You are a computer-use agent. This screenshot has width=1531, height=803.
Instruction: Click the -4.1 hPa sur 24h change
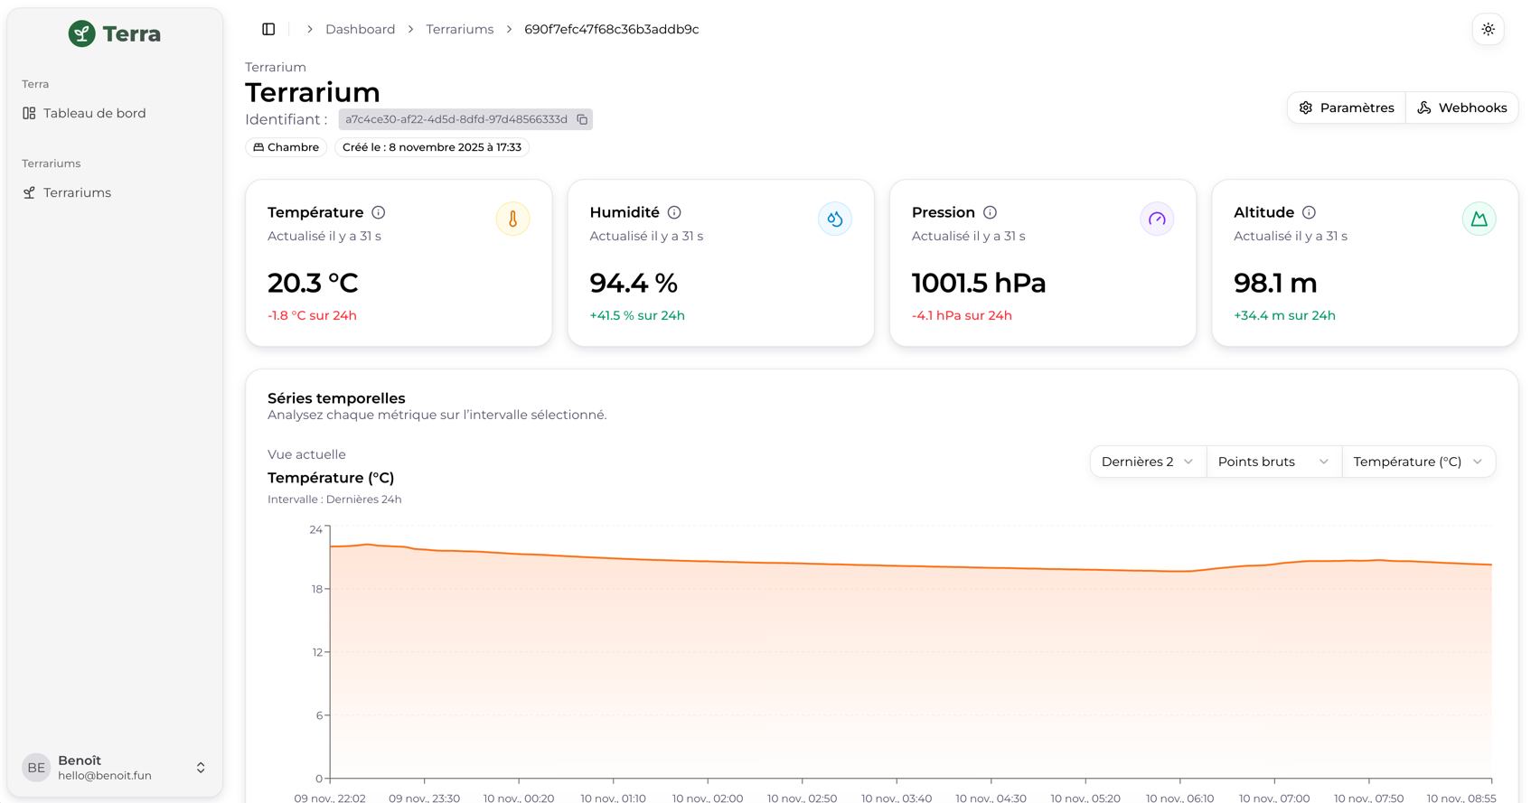[962, 315]
